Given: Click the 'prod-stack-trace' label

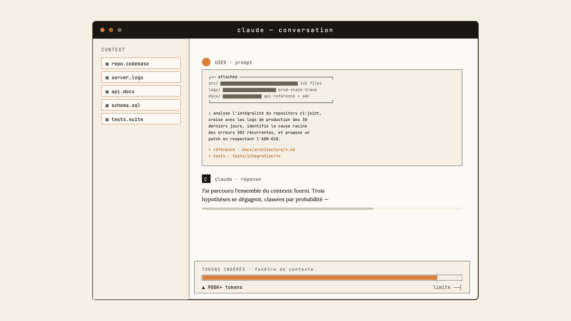Looking at the screenshot, I should (297, 90).
